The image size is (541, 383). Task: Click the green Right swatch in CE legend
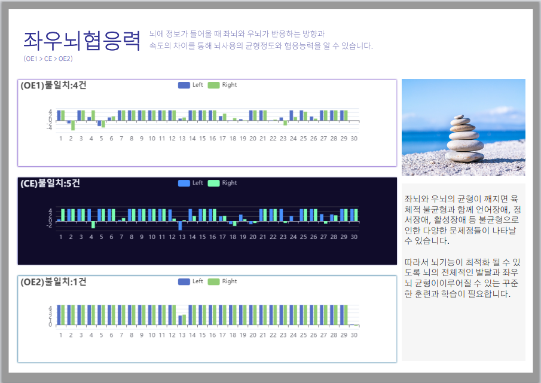[x=213, y=183]
